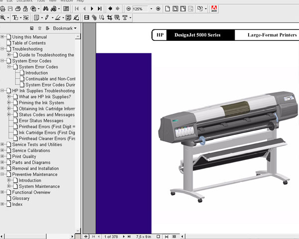Select the Form tool

[x=117, y=18]
